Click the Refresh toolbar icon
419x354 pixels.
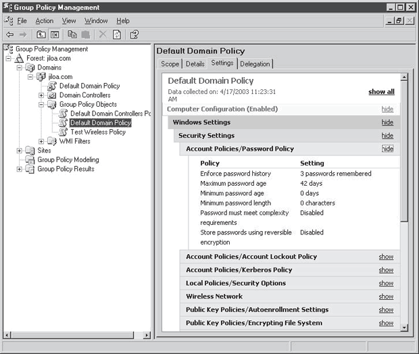117,34
